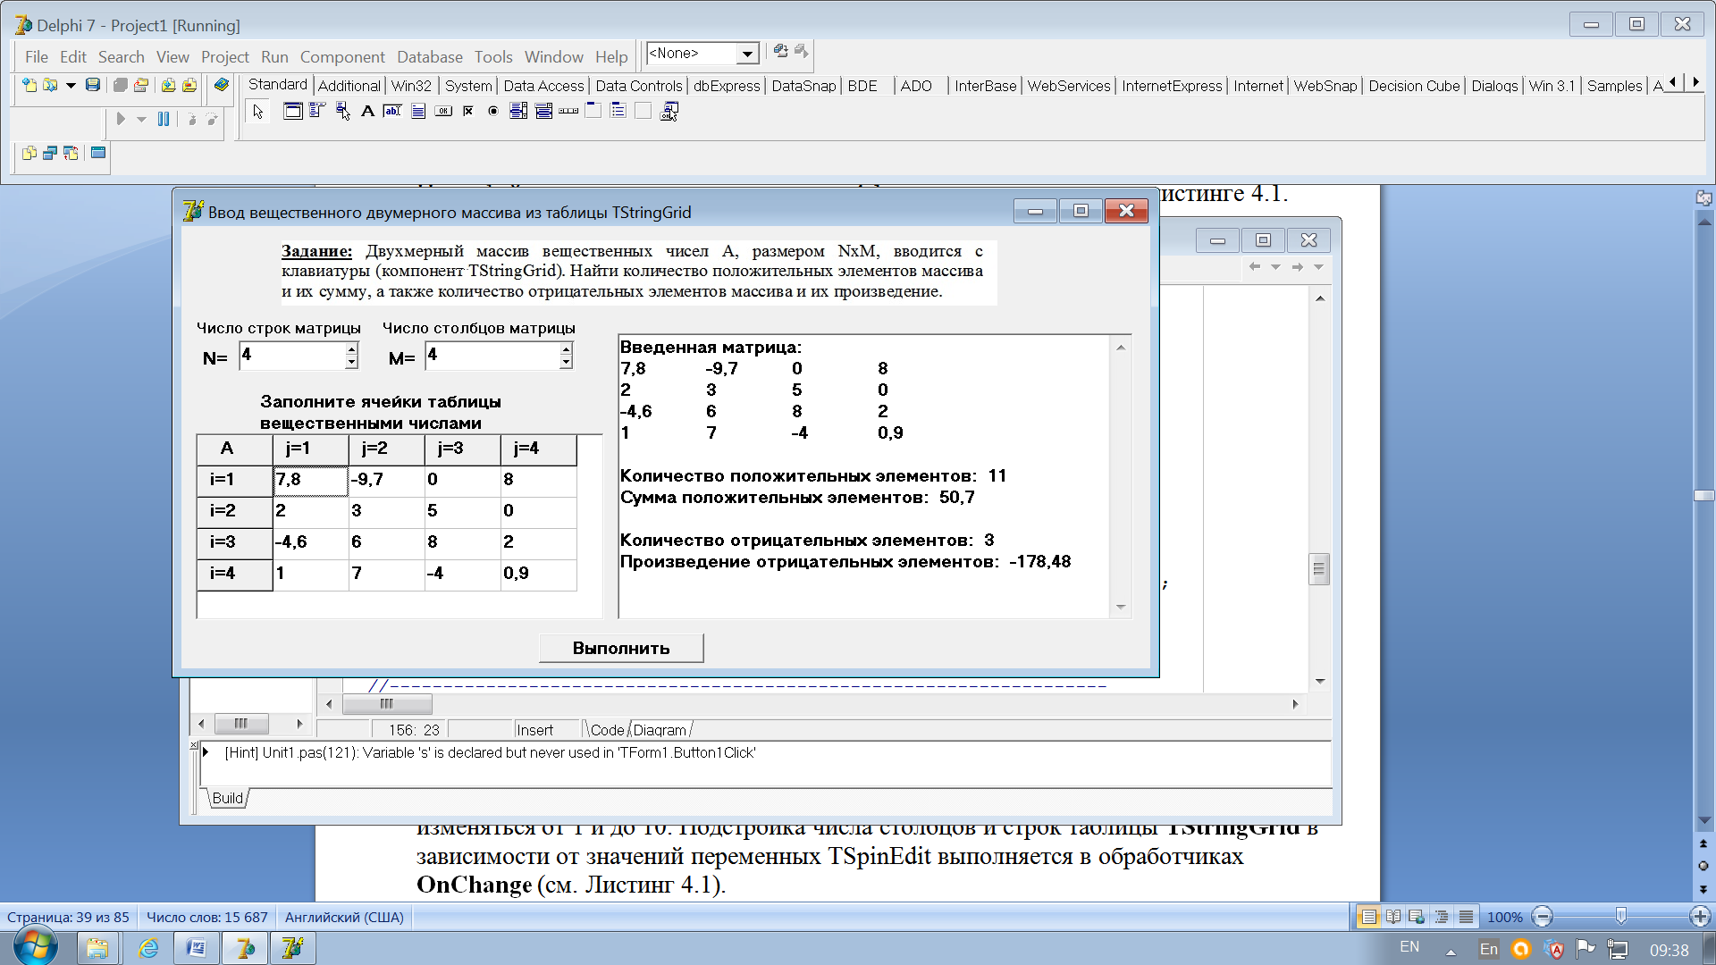Select grid cell containing 7,8

[310, 480]
